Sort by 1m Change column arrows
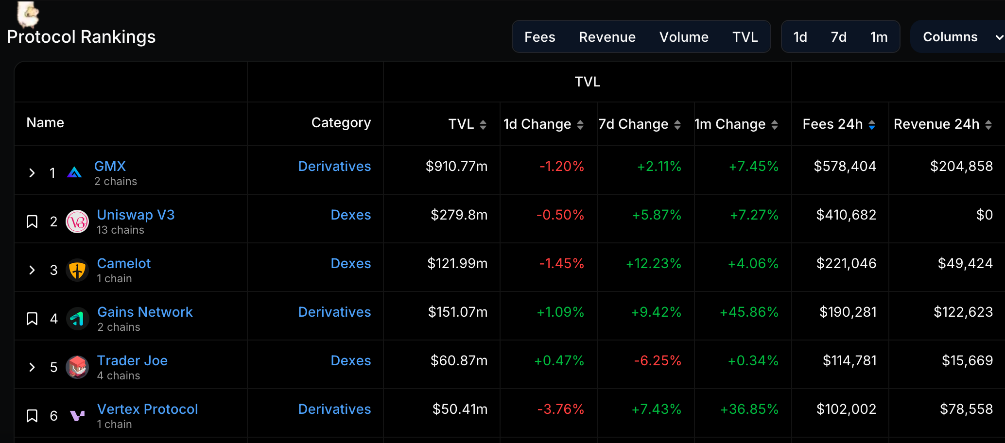 coord(775,125)
